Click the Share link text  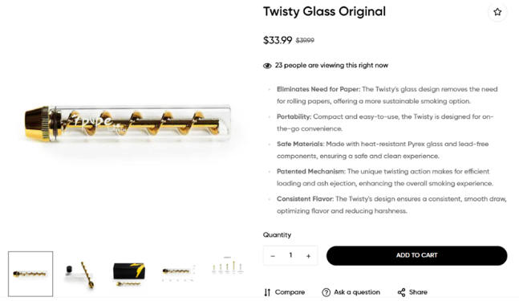point(418,292)
